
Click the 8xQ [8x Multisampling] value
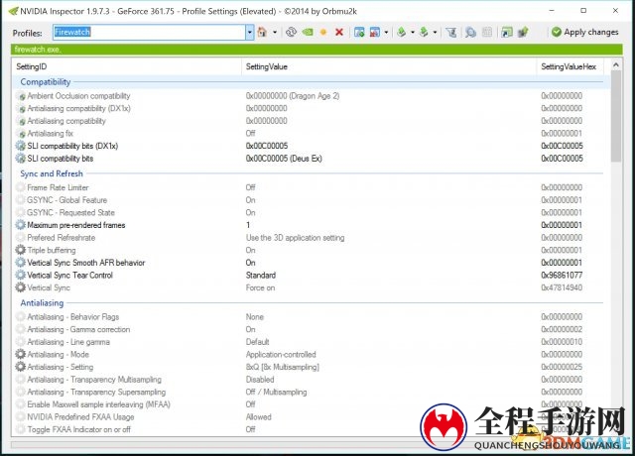282,367
